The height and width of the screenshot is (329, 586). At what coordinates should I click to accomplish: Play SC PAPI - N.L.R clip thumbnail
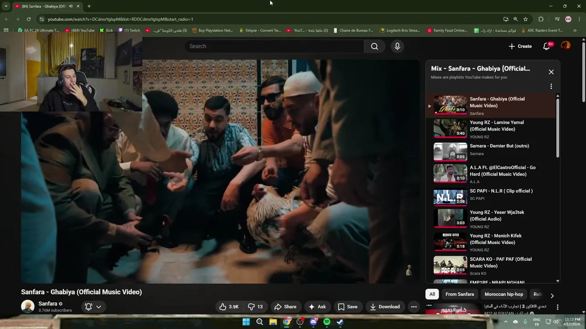click(x=450, y=197)
